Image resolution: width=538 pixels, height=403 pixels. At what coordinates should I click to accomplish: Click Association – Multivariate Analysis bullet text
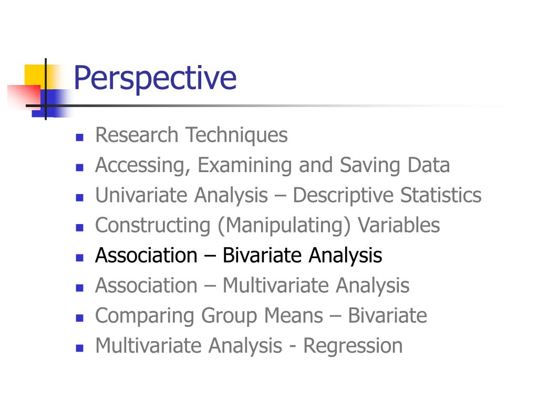coord(252,286)
